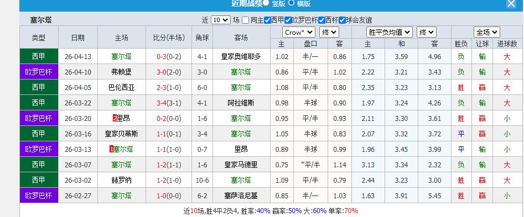
Task: Open 皇家贝蒂斯 team link
Action: coord(121,134)
